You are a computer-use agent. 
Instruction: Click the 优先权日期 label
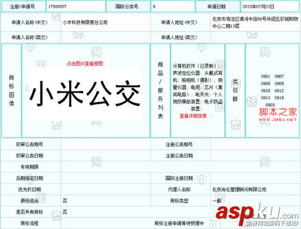tap(30, 189)
